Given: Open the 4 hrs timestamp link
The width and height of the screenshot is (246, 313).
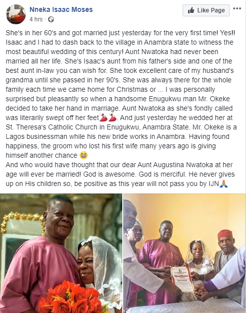Looking at the screenshot, I should click(36, 19).
